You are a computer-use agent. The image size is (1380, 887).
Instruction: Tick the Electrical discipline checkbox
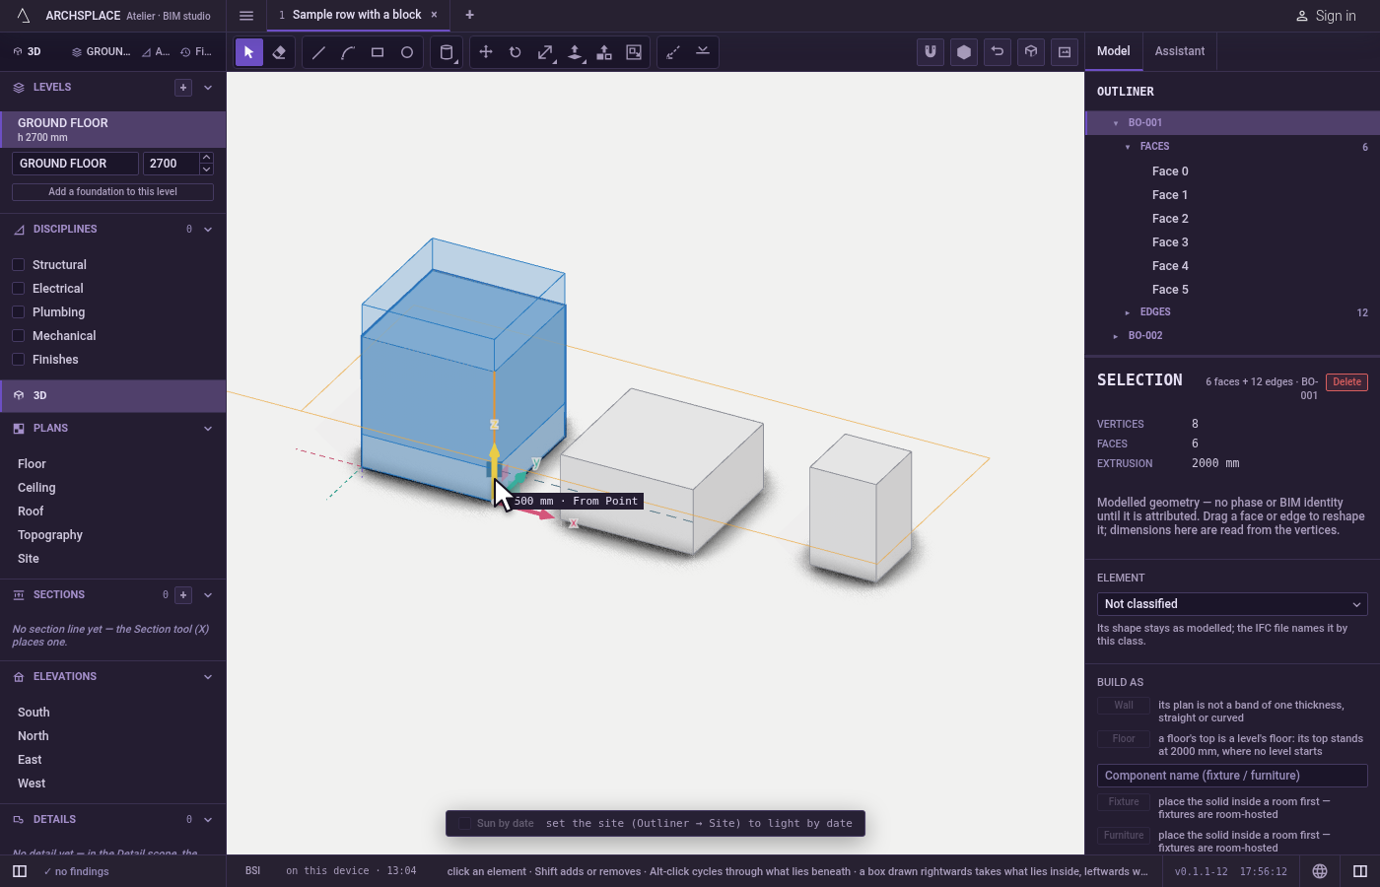point(18,289)
